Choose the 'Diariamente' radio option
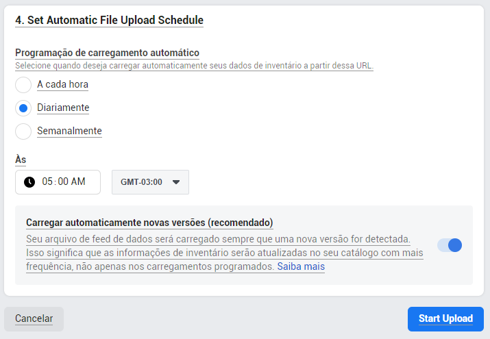 click(x=23, y=108)
